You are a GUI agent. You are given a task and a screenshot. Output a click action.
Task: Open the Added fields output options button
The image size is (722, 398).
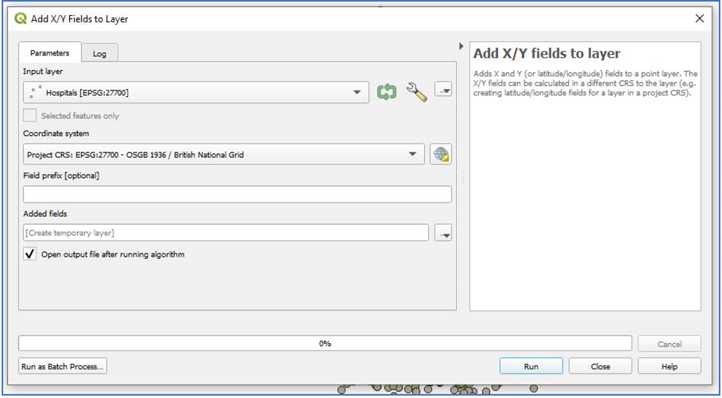443,234
